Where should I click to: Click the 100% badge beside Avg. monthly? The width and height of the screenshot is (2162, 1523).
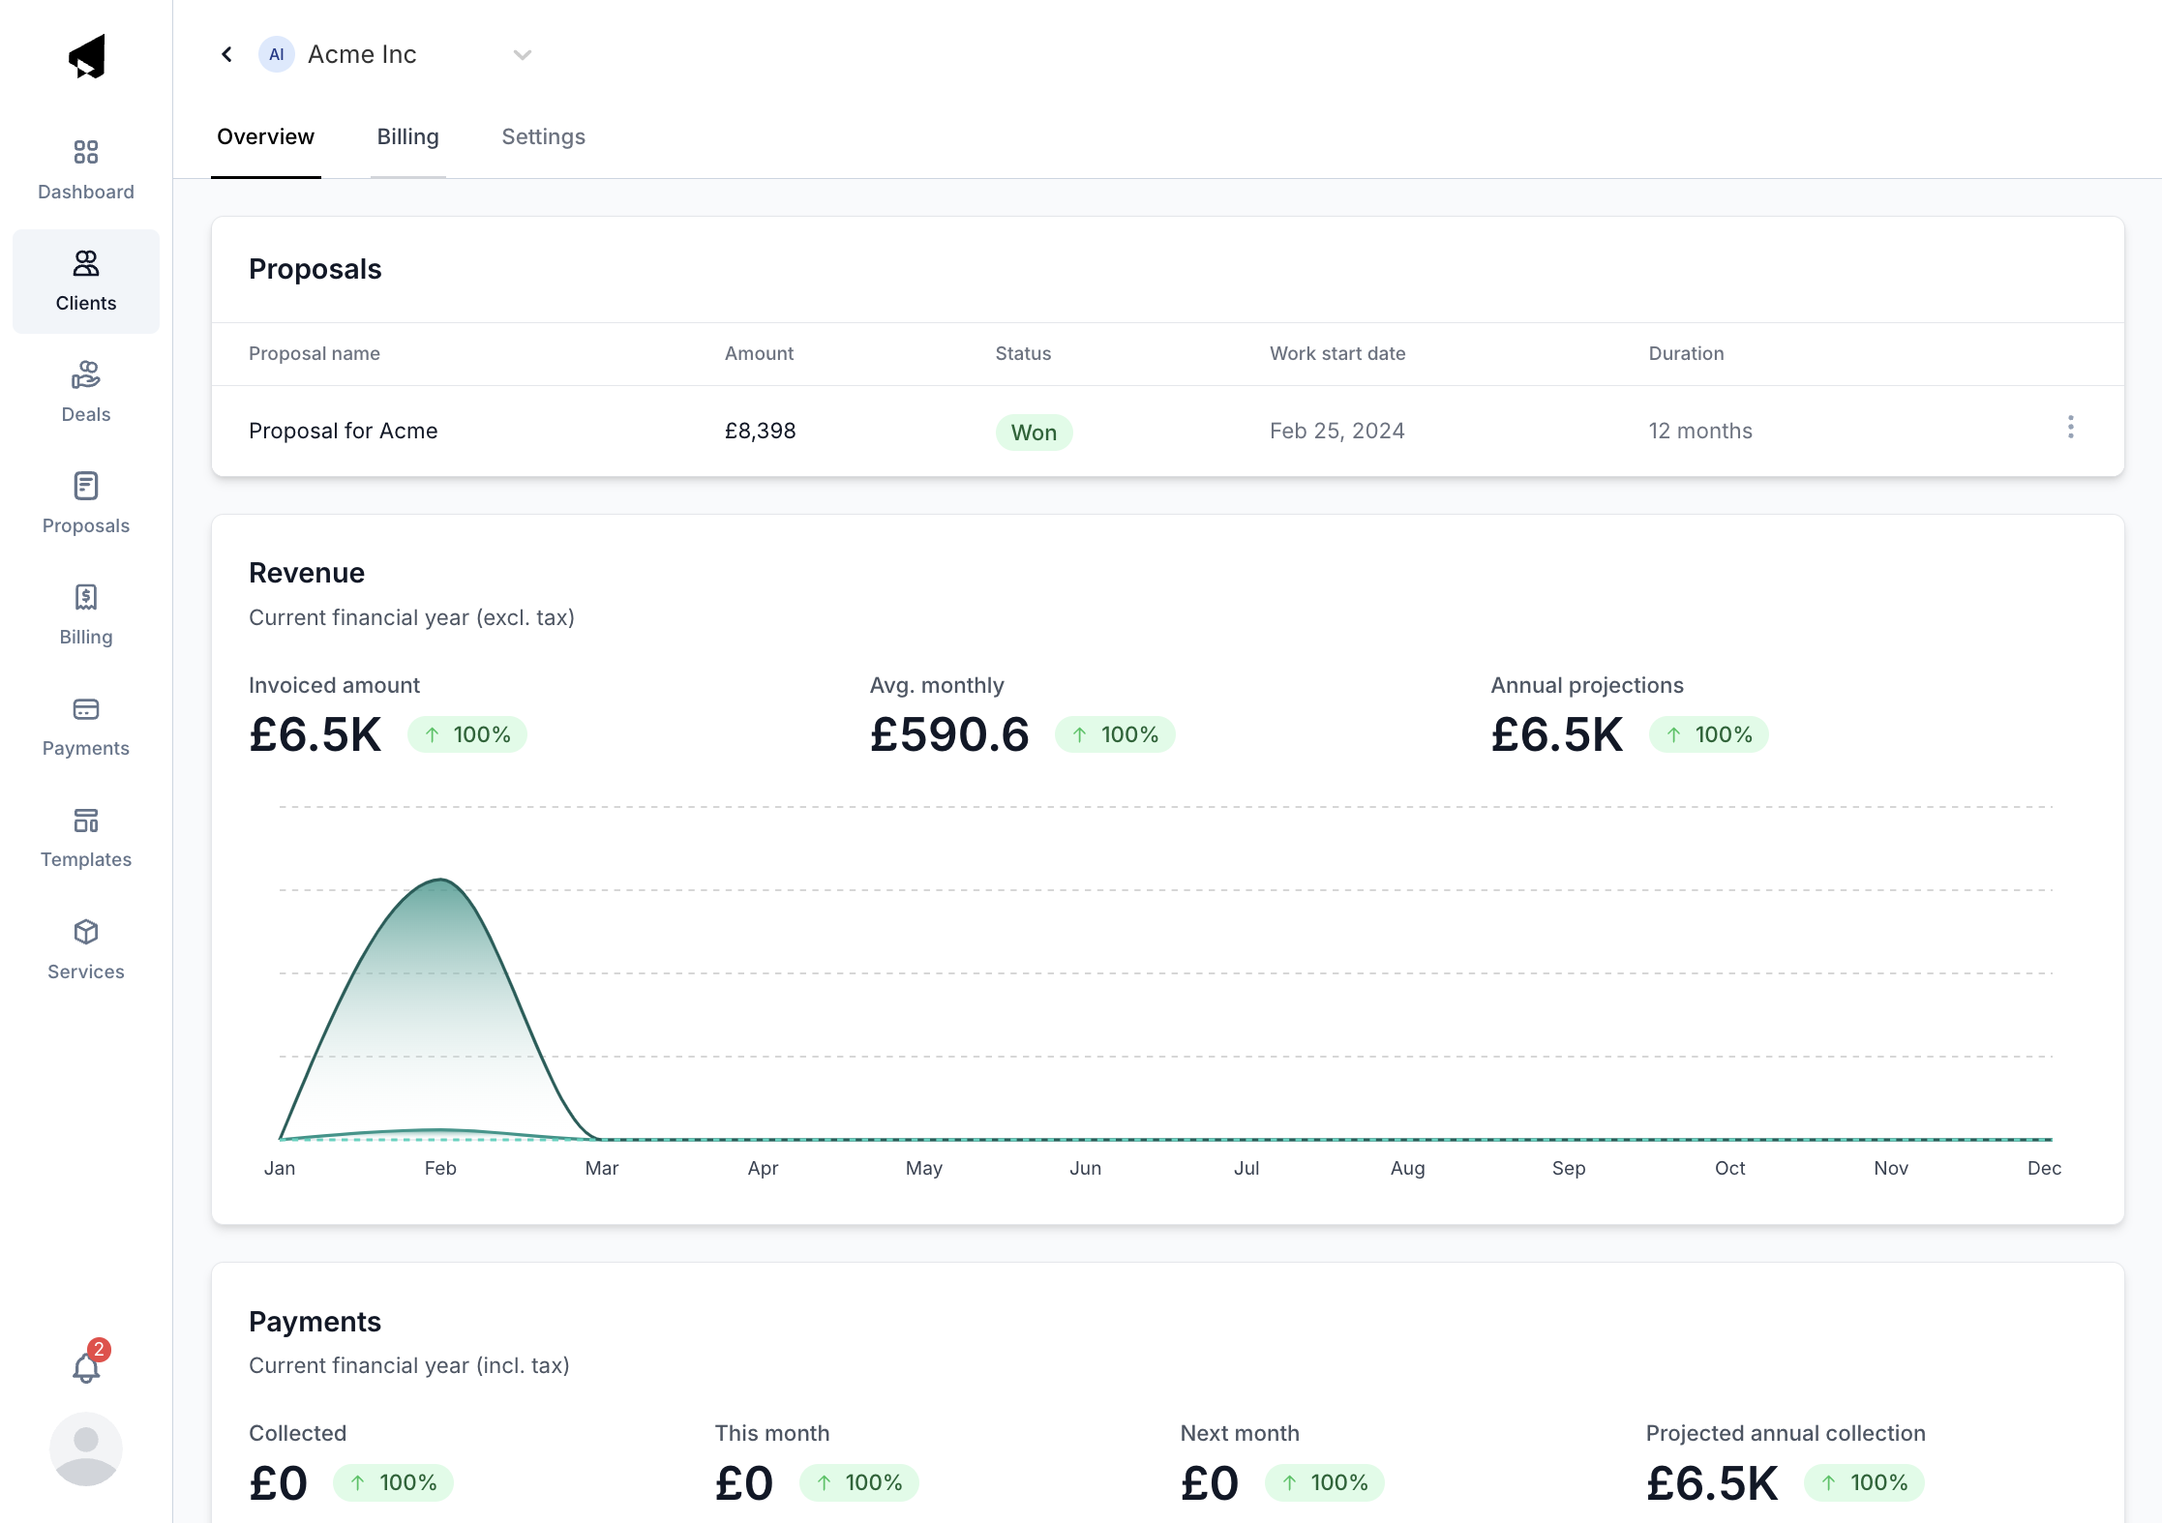click(1115, 734)
